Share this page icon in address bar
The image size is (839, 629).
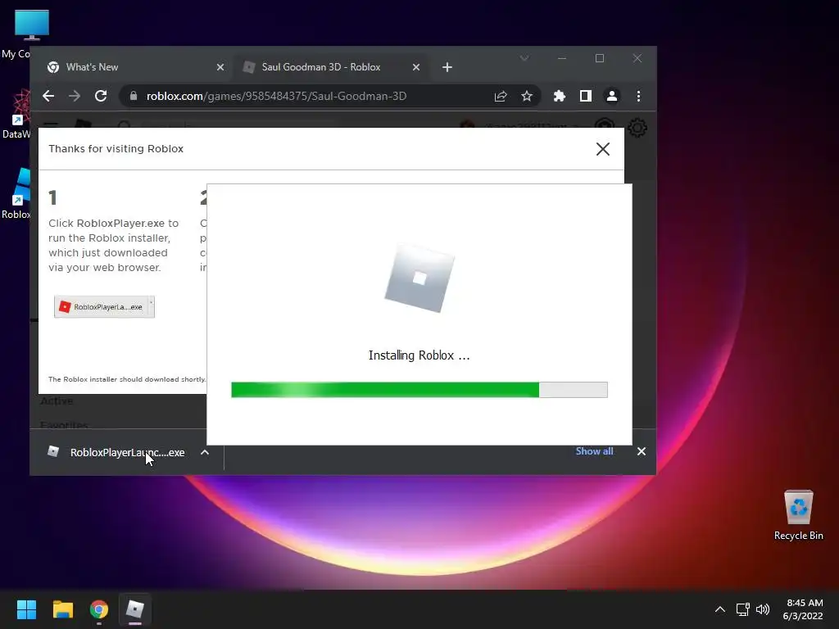click(x=501, y=96)
